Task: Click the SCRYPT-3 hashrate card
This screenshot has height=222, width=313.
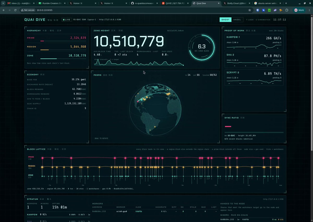Action: (254, 77)
